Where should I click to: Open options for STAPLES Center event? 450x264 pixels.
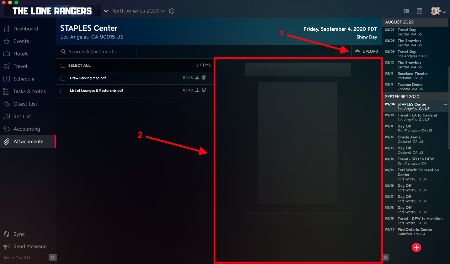click(445, 104)
